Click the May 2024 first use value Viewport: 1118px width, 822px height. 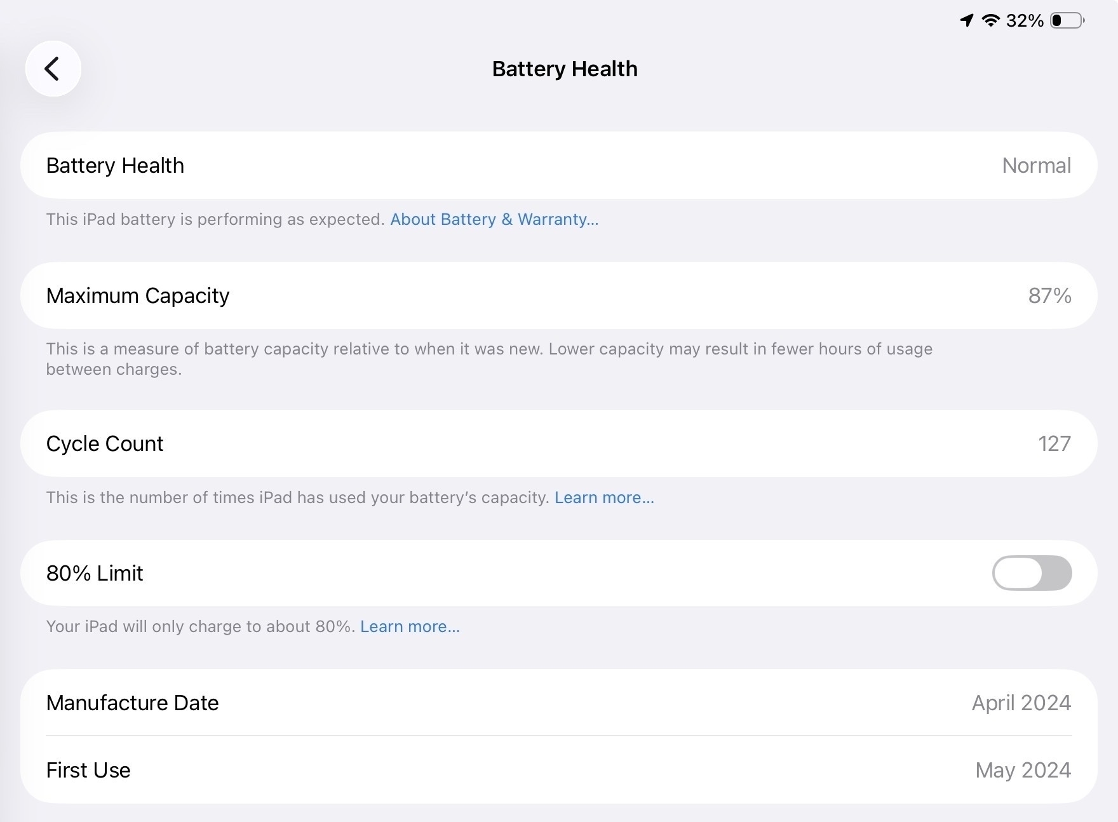pyautogui.click(x=1023, y=770)
